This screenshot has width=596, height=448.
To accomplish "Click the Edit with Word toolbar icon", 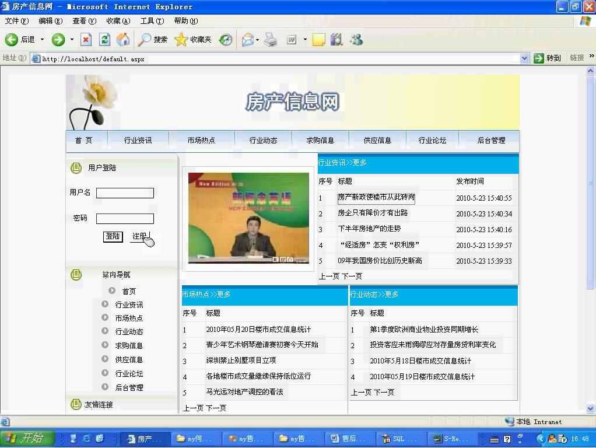I will point(292,40).
